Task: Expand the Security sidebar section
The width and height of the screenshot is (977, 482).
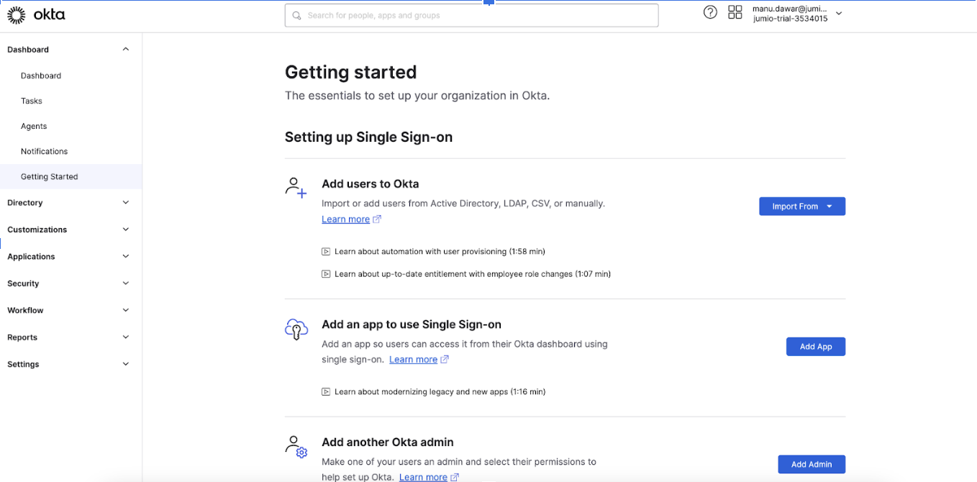Action: coord(126,283)
